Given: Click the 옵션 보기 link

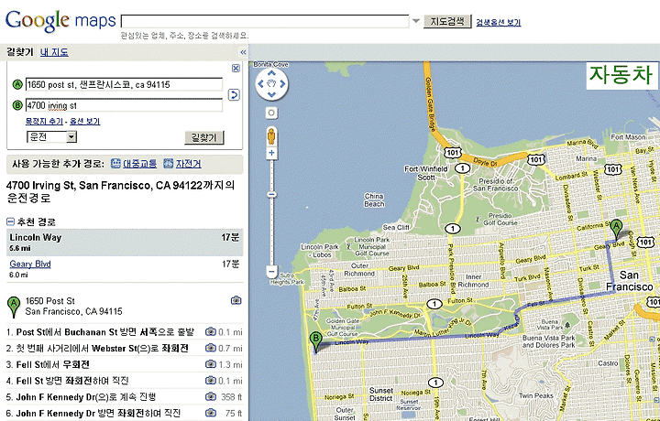Looking at the screenshot, I should [85, 121].
